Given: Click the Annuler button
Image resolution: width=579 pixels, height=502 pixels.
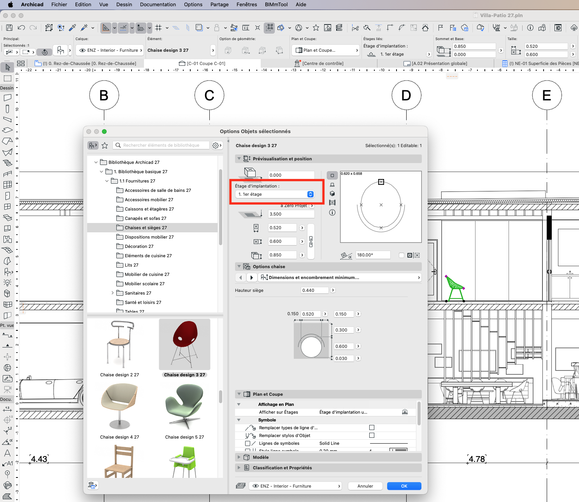Looking at the screenshot, I should 365,486.
